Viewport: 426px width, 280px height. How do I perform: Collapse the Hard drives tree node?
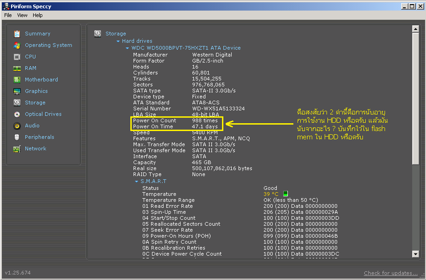118,41
